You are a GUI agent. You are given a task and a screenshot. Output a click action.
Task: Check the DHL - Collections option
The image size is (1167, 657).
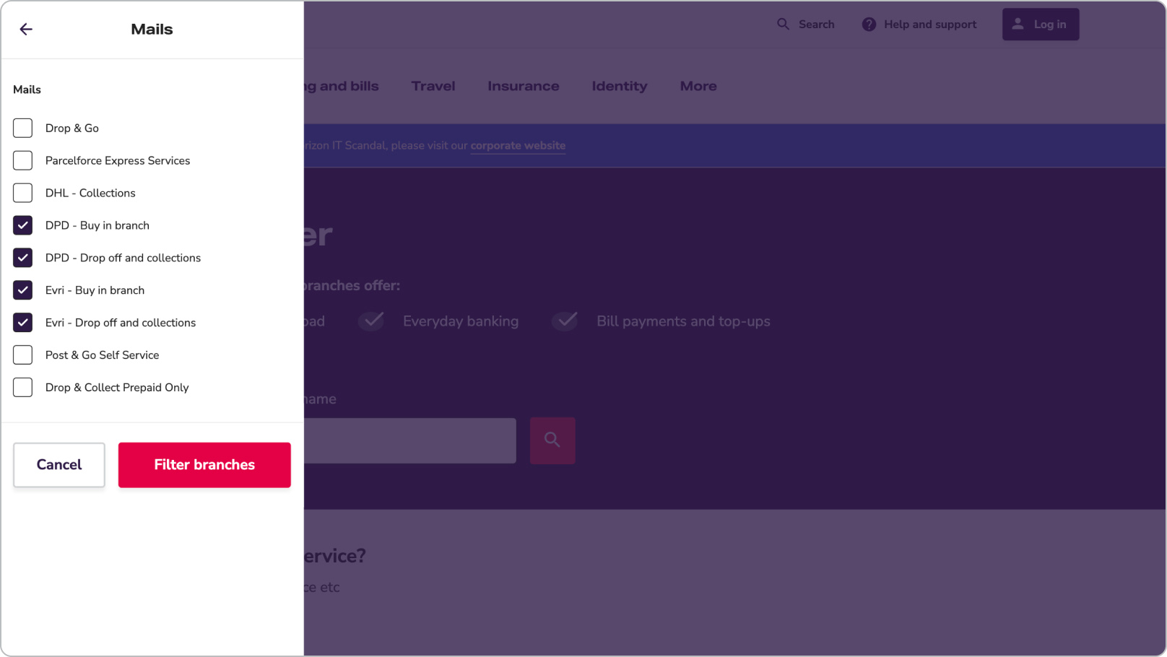point(22,193)
